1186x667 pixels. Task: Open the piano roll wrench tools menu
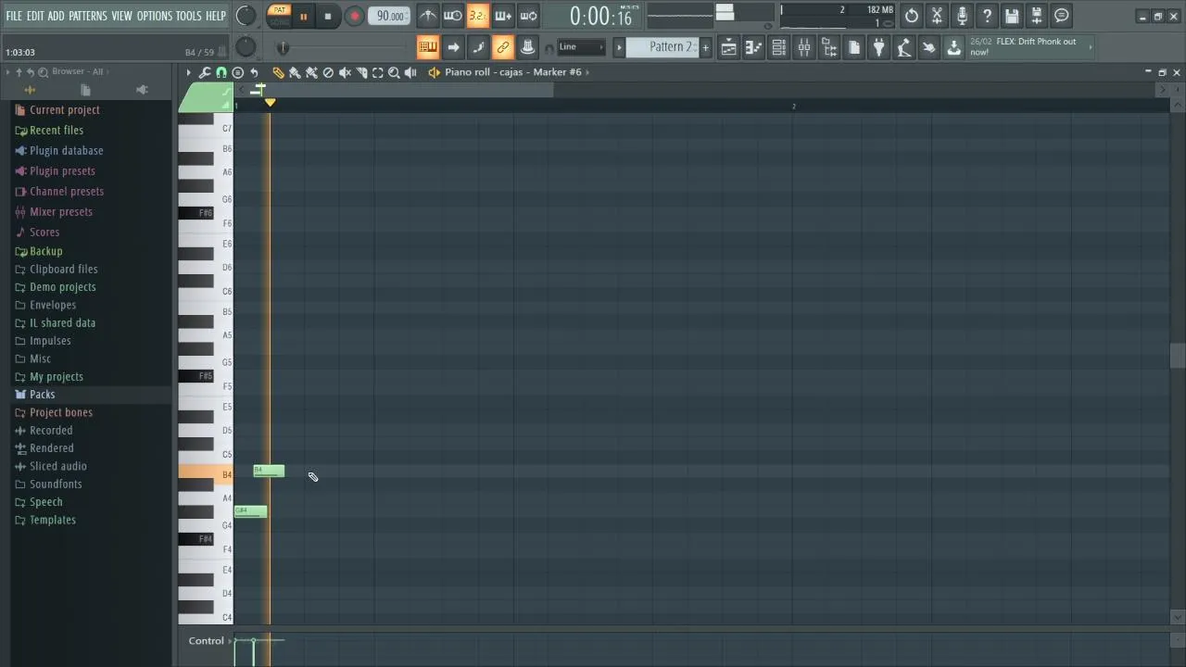[205, 72]
